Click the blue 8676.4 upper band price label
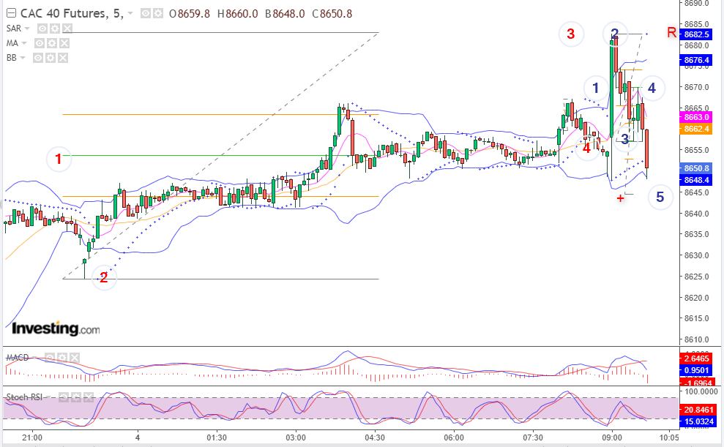724x447 pixels. click(697, 60)
